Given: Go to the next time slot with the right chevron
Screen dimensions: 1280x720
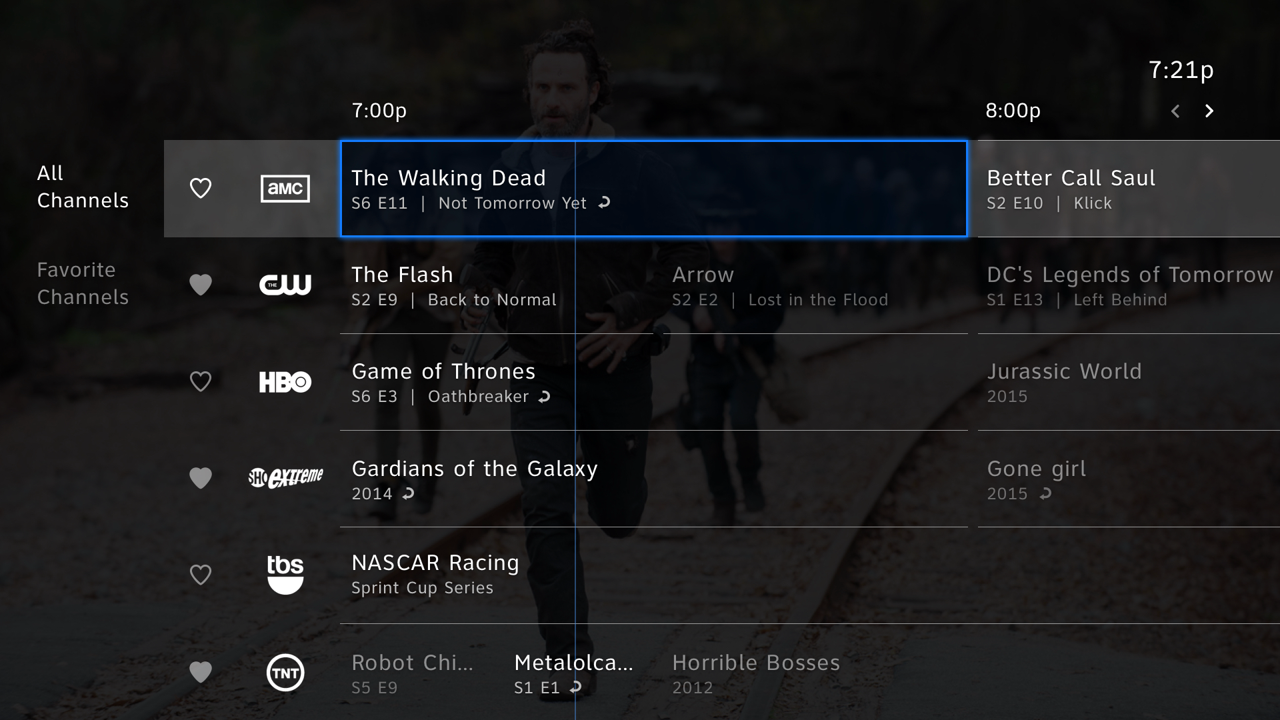Looking at the screenshot, I should [1209, 111].
